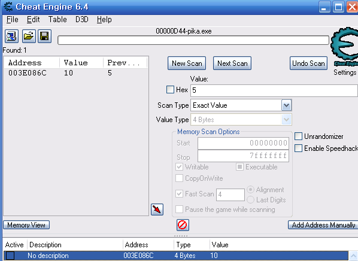The height and width of the screenshot is (261, 358).
Task: Click address 003E086C in address table
Action: coord(138,256)
